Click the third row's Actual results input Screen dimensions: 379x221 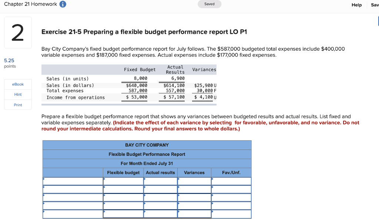point(161,198)
